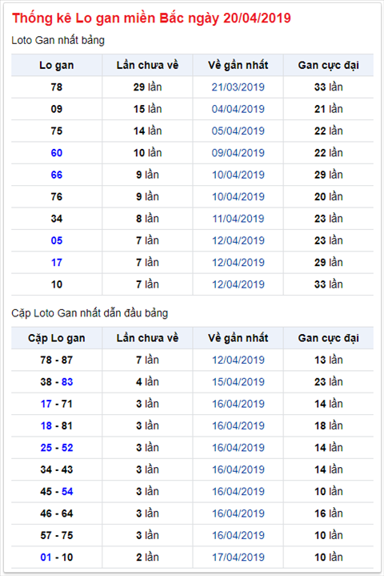The width and height of the screenshot is (384, 576).
Task: Select number 54 in pair 45 - 54
Action: pyautogui.click(x=67, y=492)
